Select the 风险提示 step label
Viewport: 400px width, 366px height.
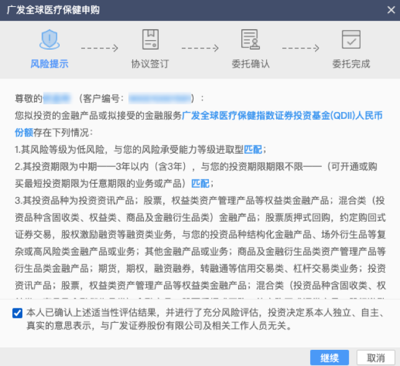(x=49, y=64)
